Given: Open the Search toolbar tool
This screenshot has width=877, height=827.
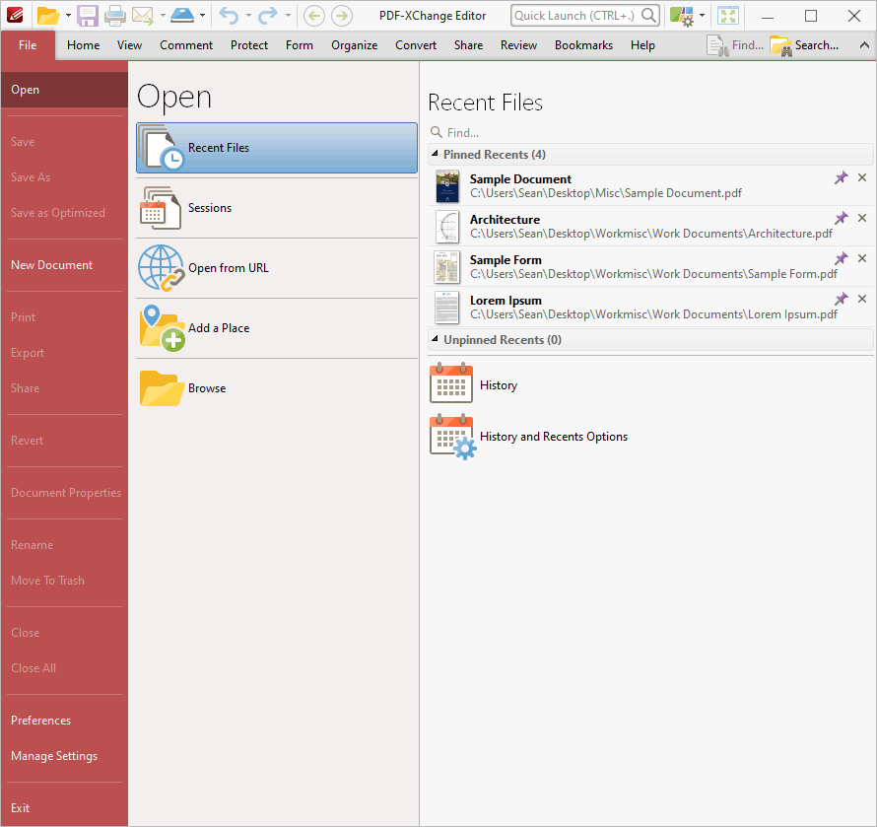Looking at the screenshot, I should coord(804,45).
